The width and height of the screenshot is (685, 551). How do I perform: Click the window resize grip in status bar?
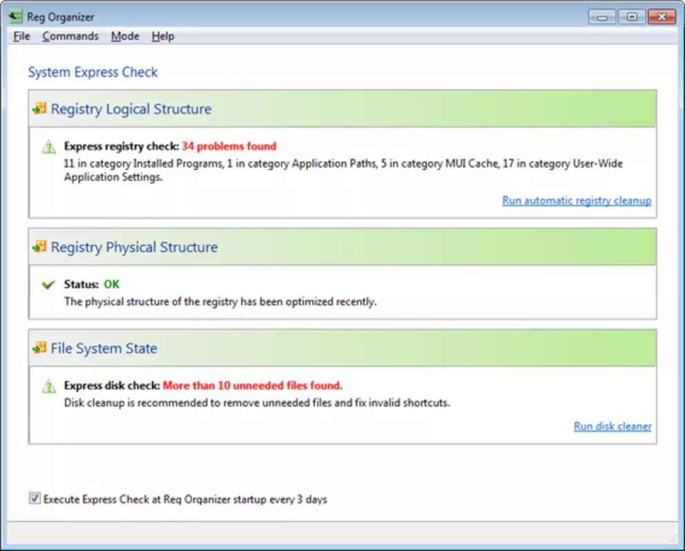(x=673, y=539)
